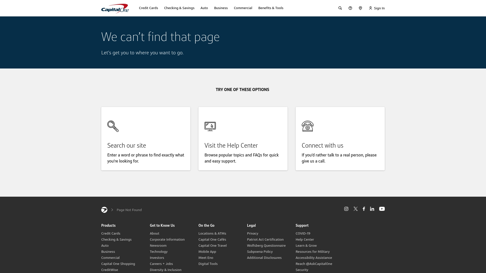This screenshot has width=486, height=273.
Task: Click the Capital One logo in header
Action: [x=115, y=8]
